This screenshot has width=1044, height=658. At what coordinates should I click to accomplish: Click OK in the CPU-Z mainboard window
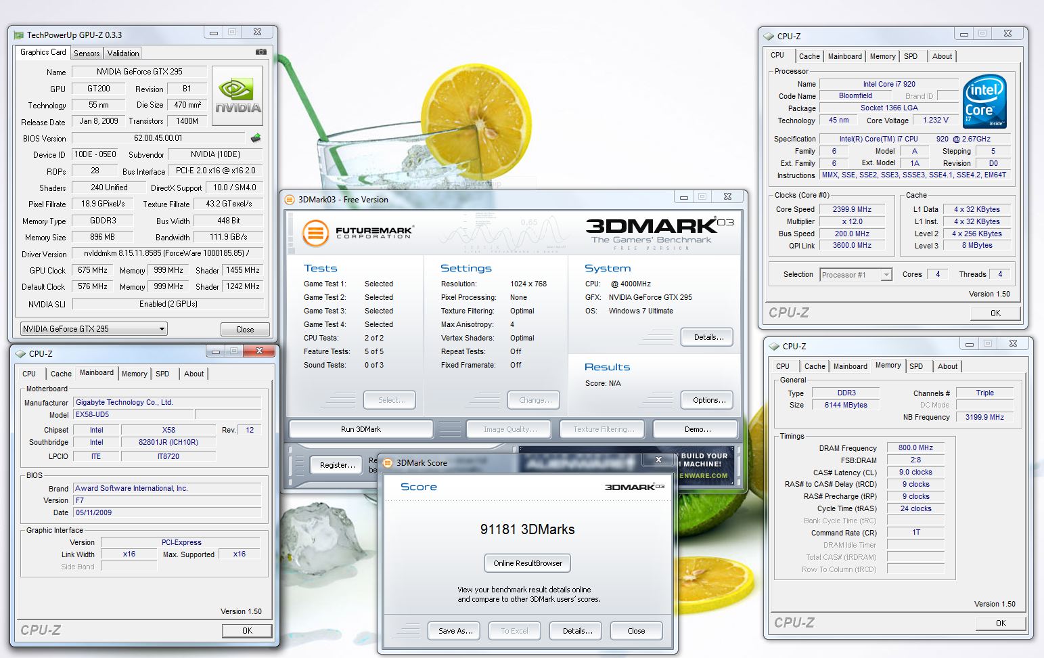coord(247,630)
